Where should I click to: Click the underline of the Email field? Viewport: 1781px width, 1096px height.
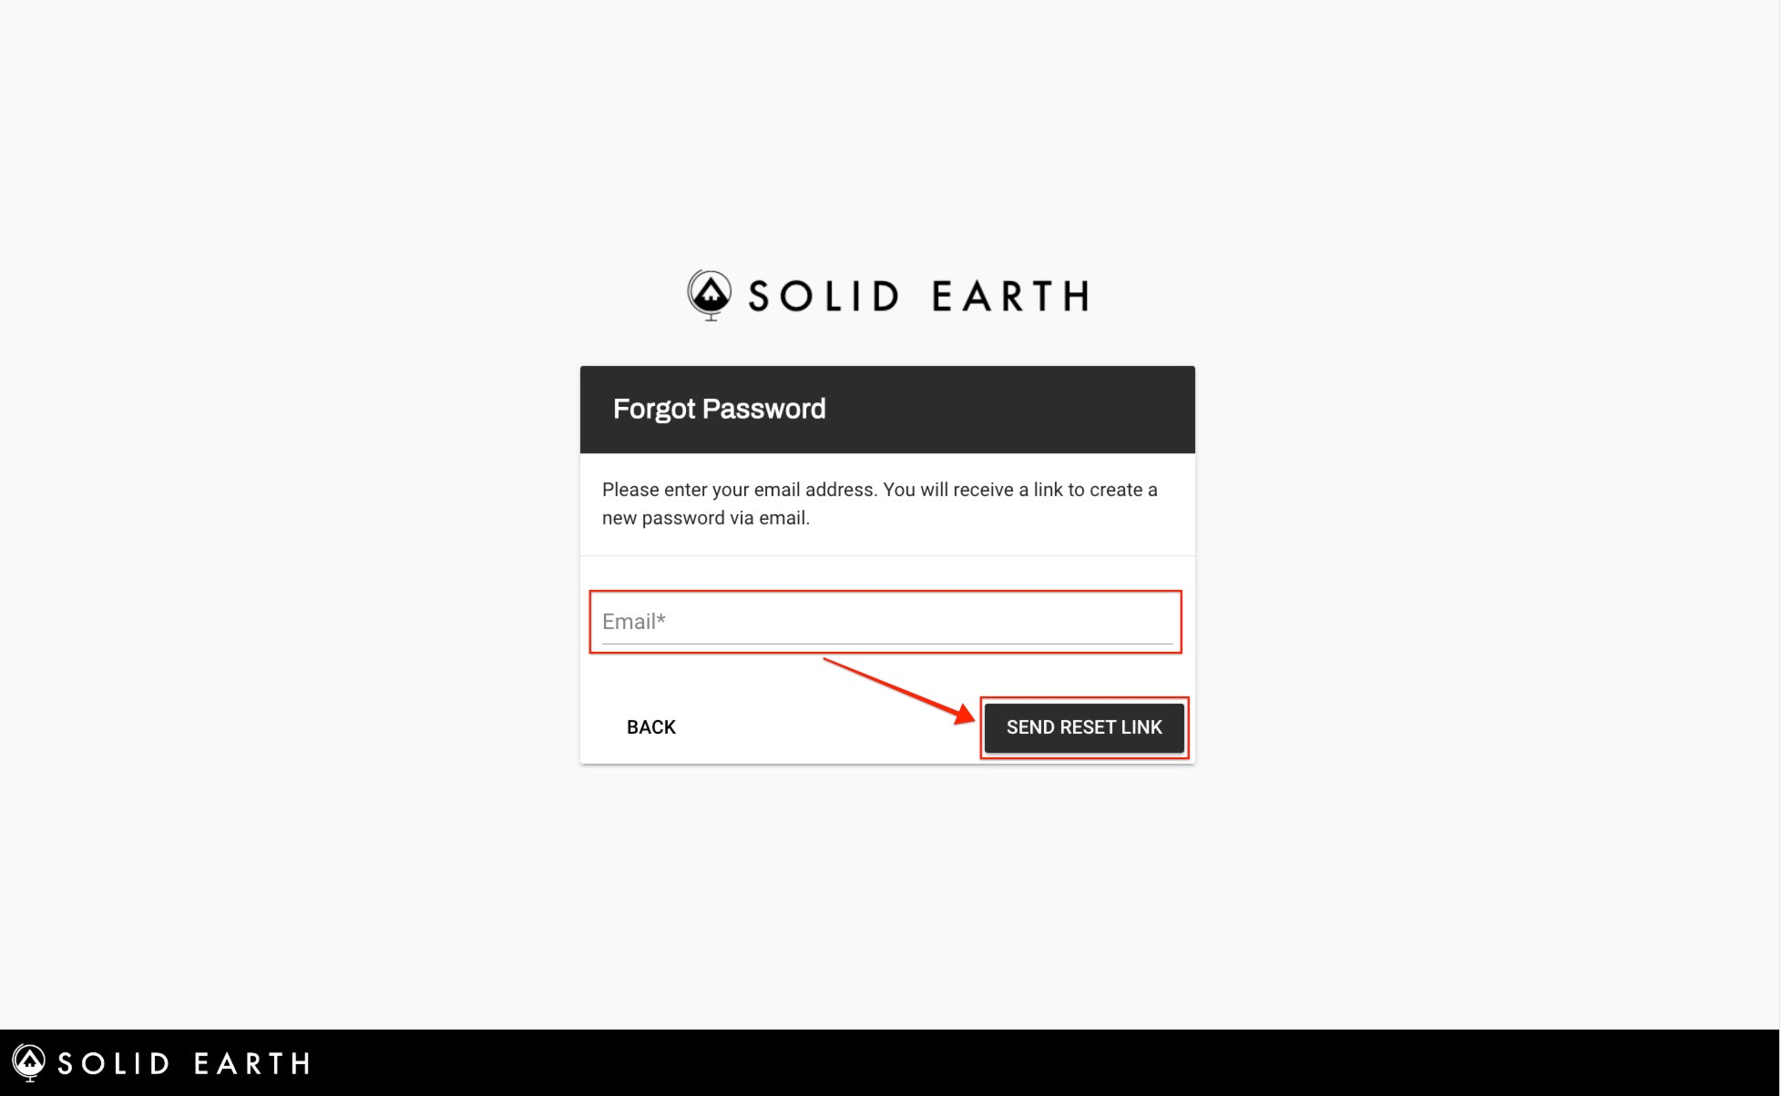click(x=887, y=644)
